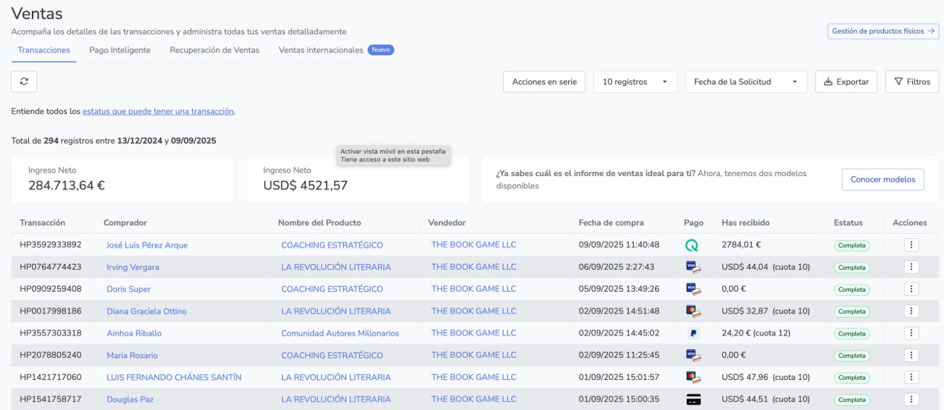Open actions menu for José Luis Pérez Arque row
Viewport: 944px width, 410px height.
point(911,245)
